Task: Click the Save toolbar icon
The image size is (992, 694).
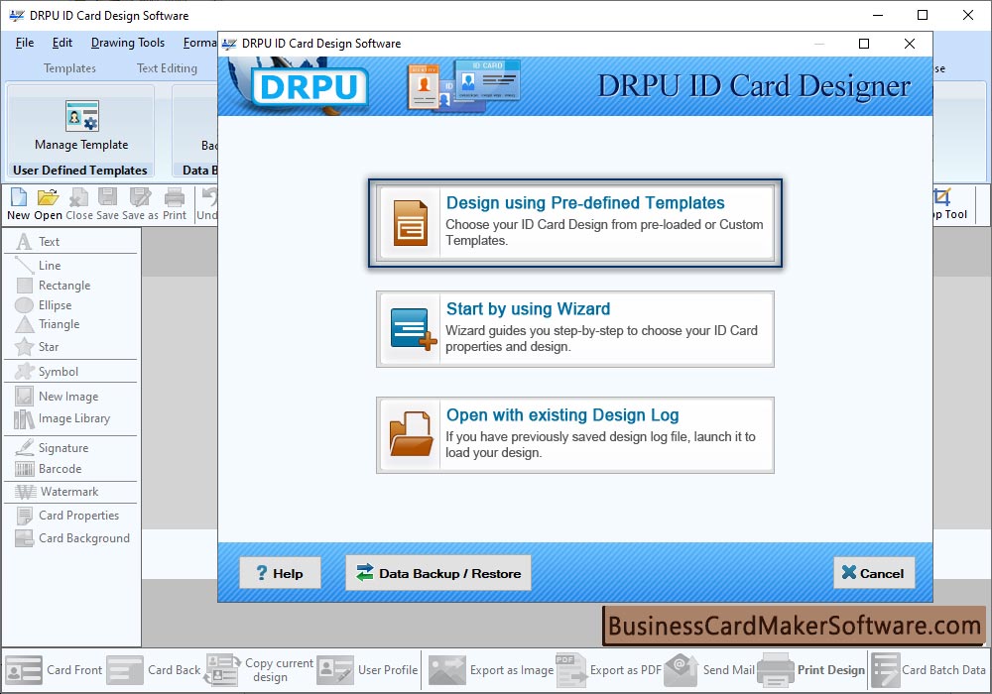Action: coord(107,204)
